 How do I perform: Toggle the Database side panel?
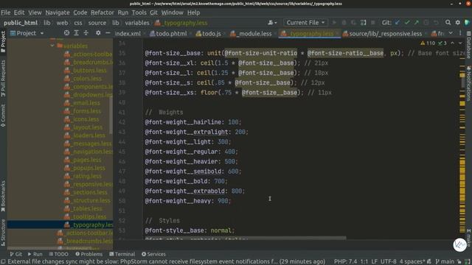click(x=469, y=45)
